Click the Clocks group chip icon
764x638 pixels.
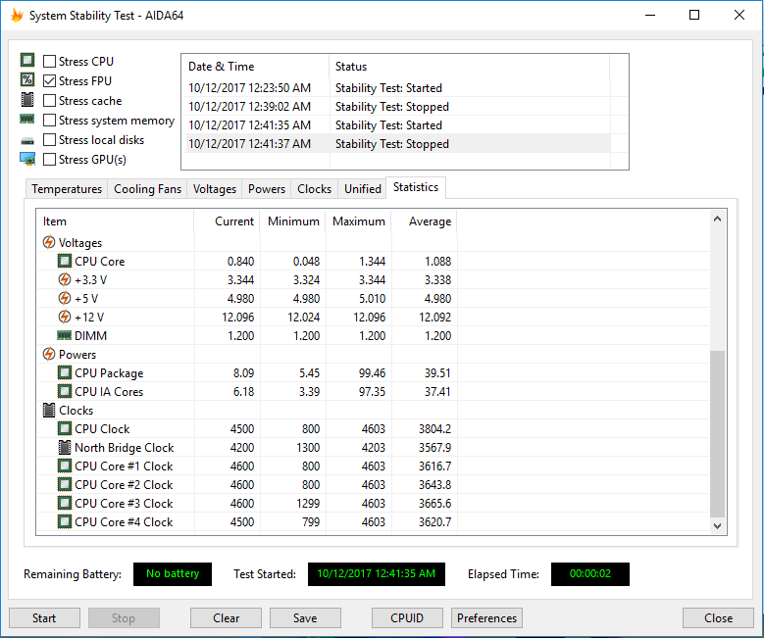point(49,410)
